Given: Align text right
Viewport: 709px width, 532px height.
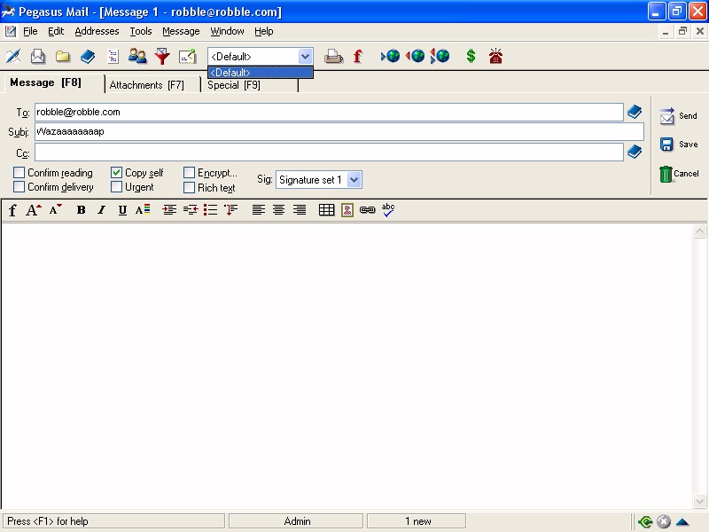Looking at the screenshot, I should coord(300,210).
